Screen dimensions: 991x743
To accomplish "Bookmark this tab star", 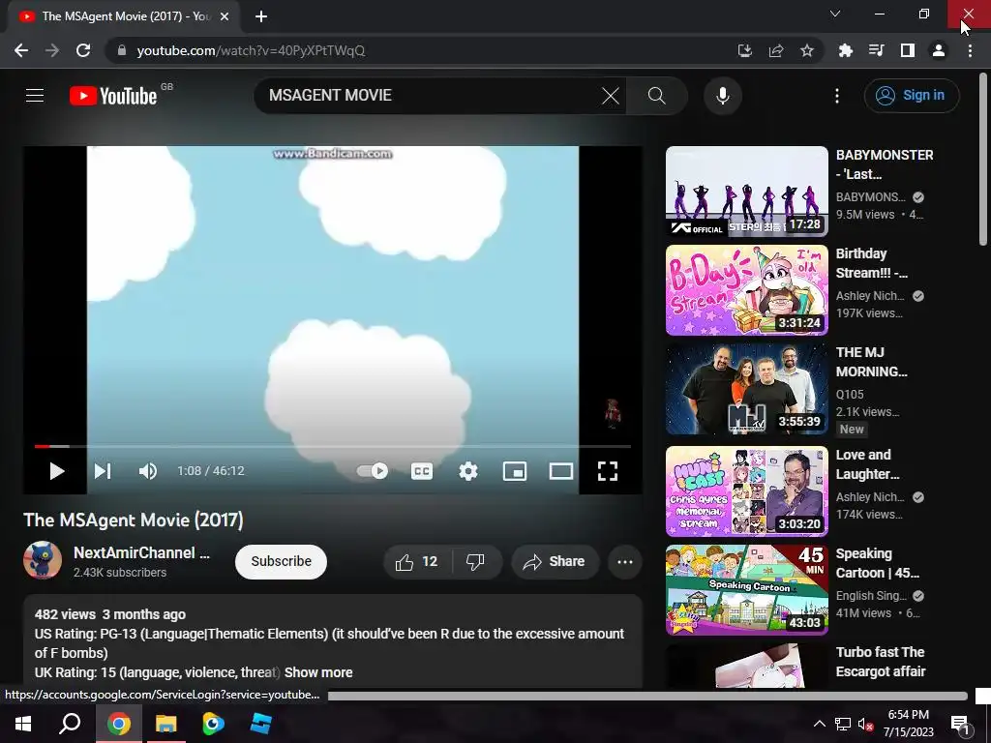I will point(807,50).
